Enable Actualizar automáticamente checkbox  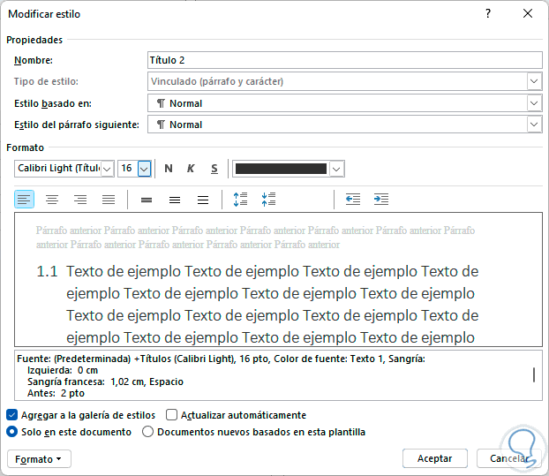pos(172,415)
